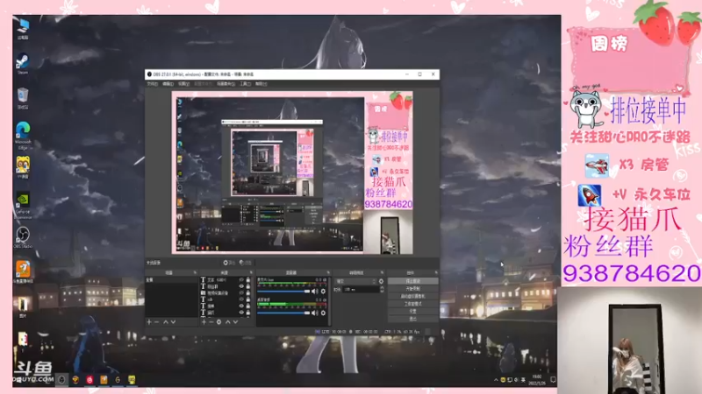Viewport: 702px width, 394px height.
Task: Click the OBS preview canvas
Action: pyautogui.click(x=292, y=172)
